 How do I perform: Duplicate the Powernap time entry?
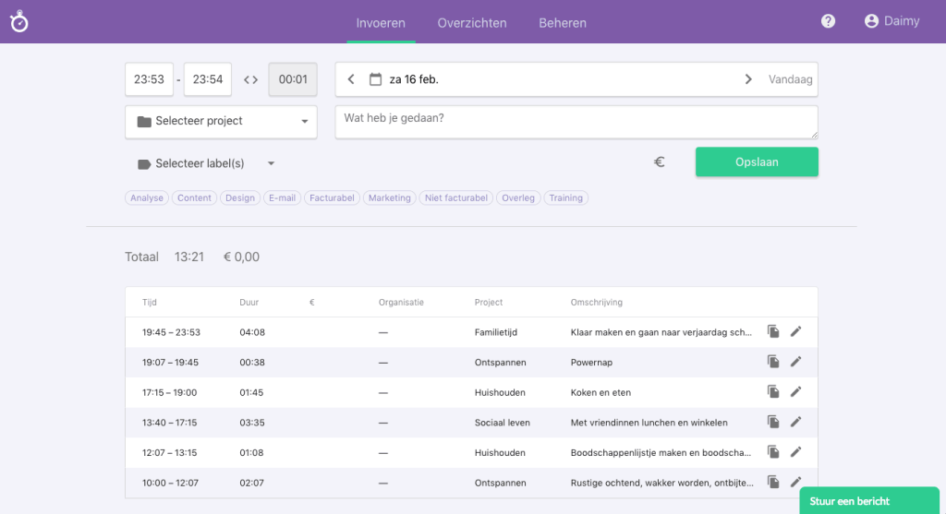773,362
